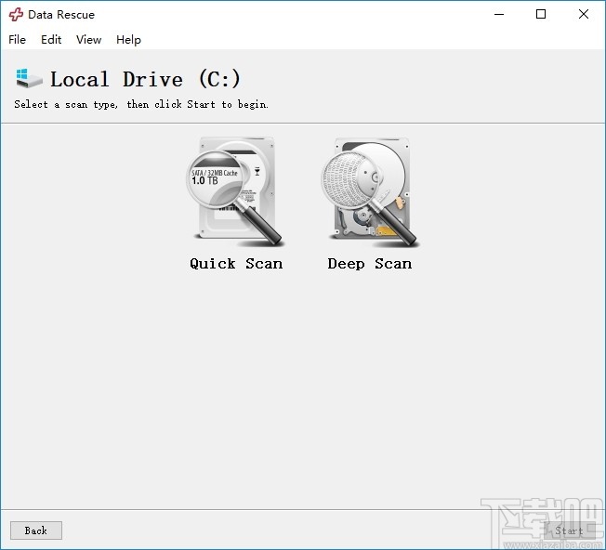The image size is (606, 550).
Task: Click the 'Select a scan type' instruction text
Action: click(x=141, y=104)
